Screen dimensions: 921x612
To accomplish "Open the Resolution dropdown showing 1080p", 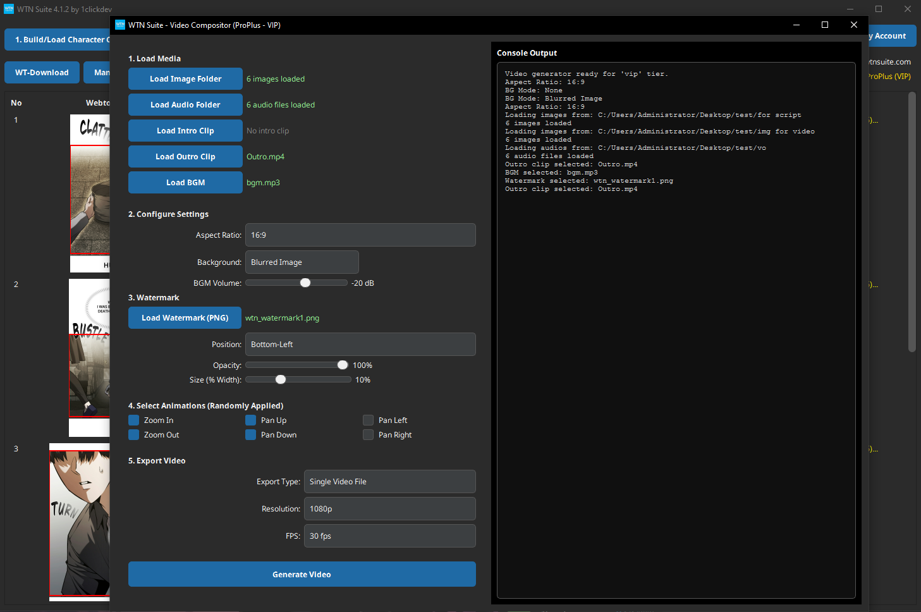I will click(x=389, y=508).
